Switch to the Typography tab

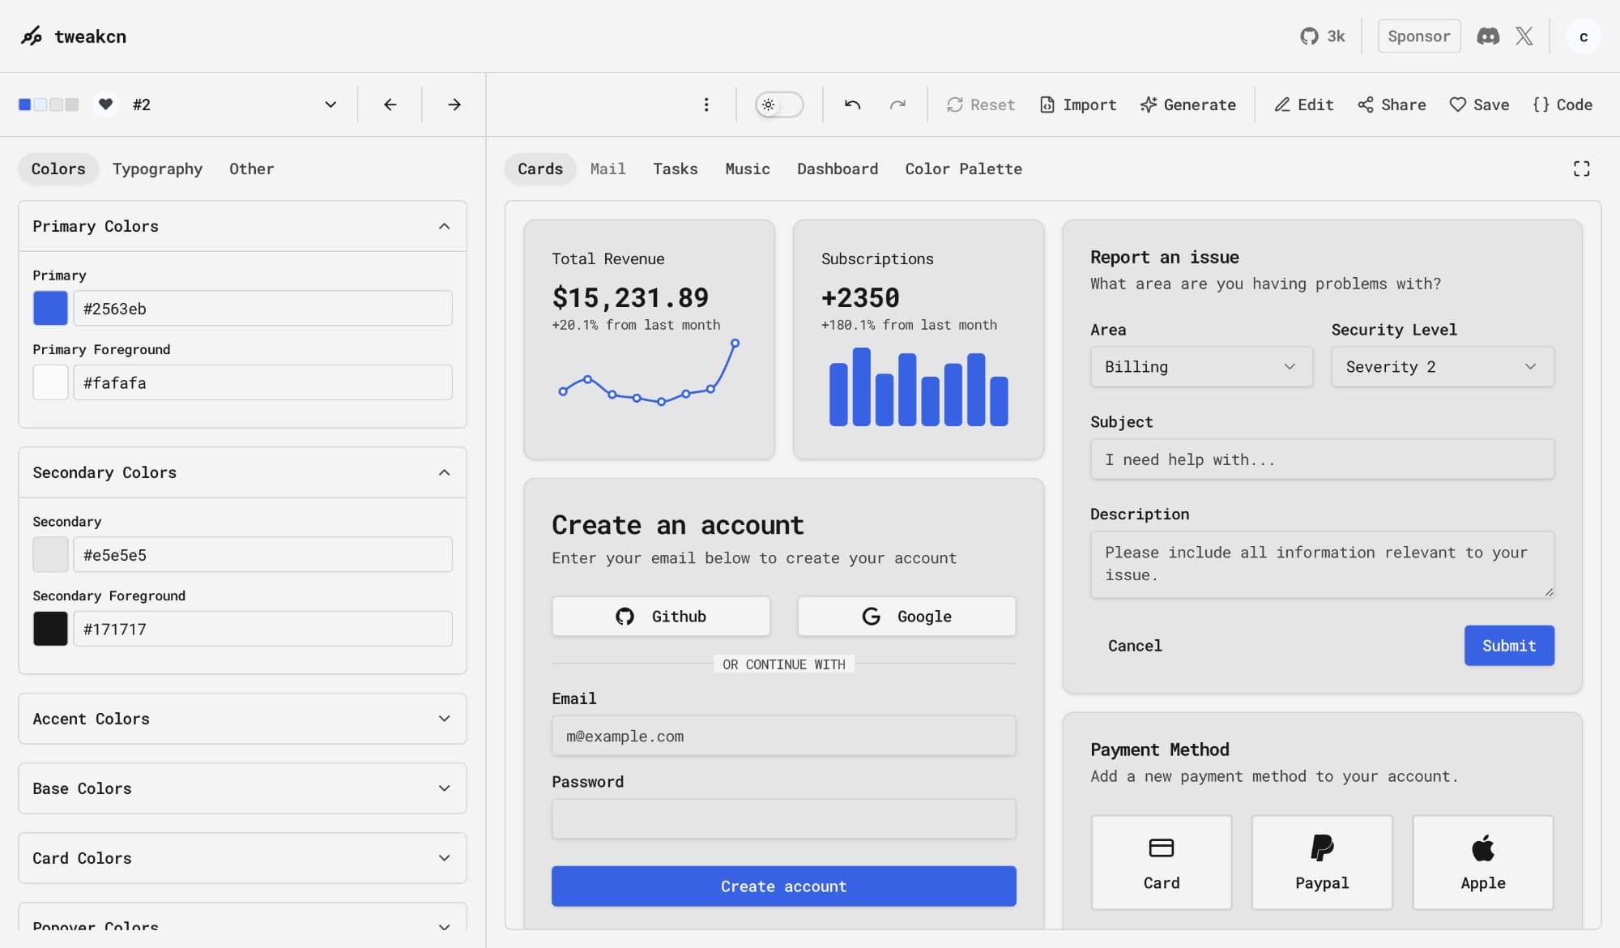(157, 169)
